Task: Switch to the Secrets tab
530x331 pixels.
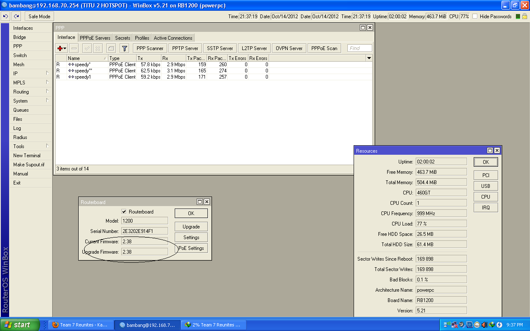Action: tap(123, 38)
